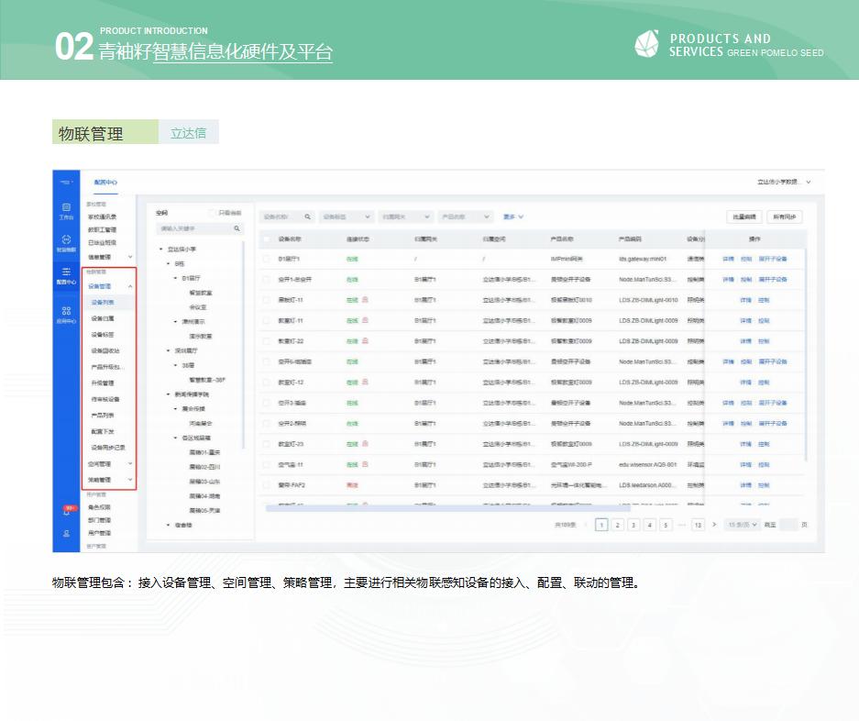
Task: Click the search magnifier in space tree filter
Action: [x=237, y=228]
